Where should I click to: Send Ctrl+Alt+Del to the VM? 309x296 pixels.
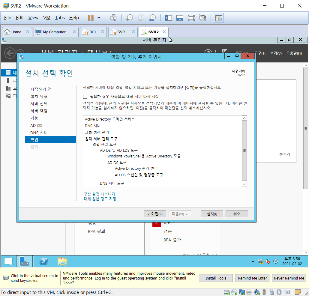coord(113,18)
